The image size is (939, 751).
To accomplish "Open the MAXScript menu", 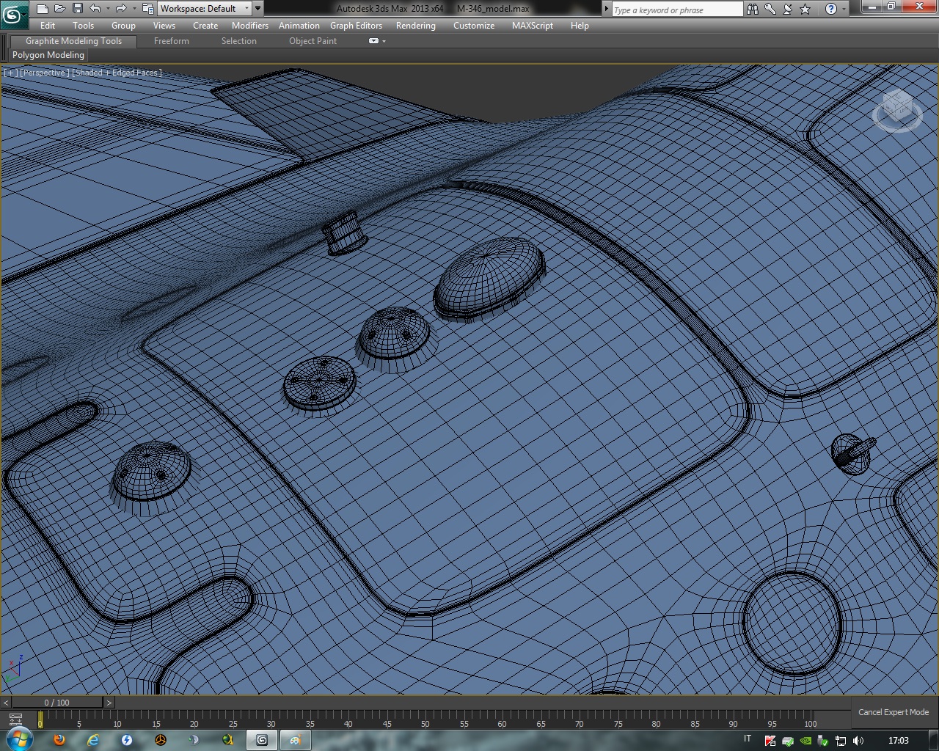I will 533,25.
